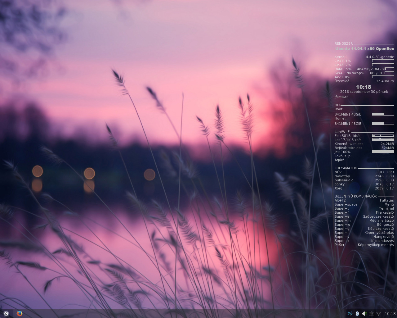Open the Bluetooth tray icon
Image resolution: width=397 pixels, height=318 pixels.
357,314
